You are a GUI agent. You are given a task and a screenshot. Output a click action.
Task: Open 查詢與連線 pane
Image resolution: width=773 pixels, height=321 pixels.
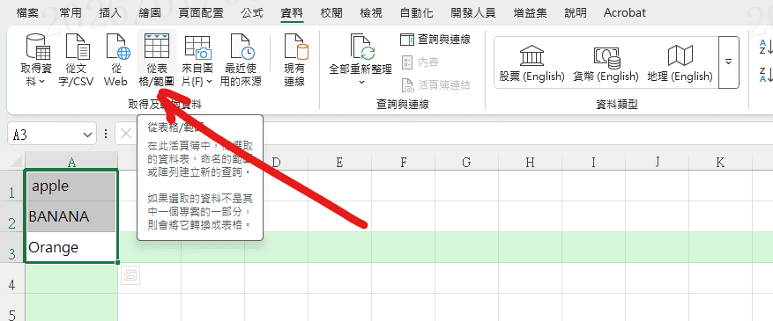[x=435, y=40]
